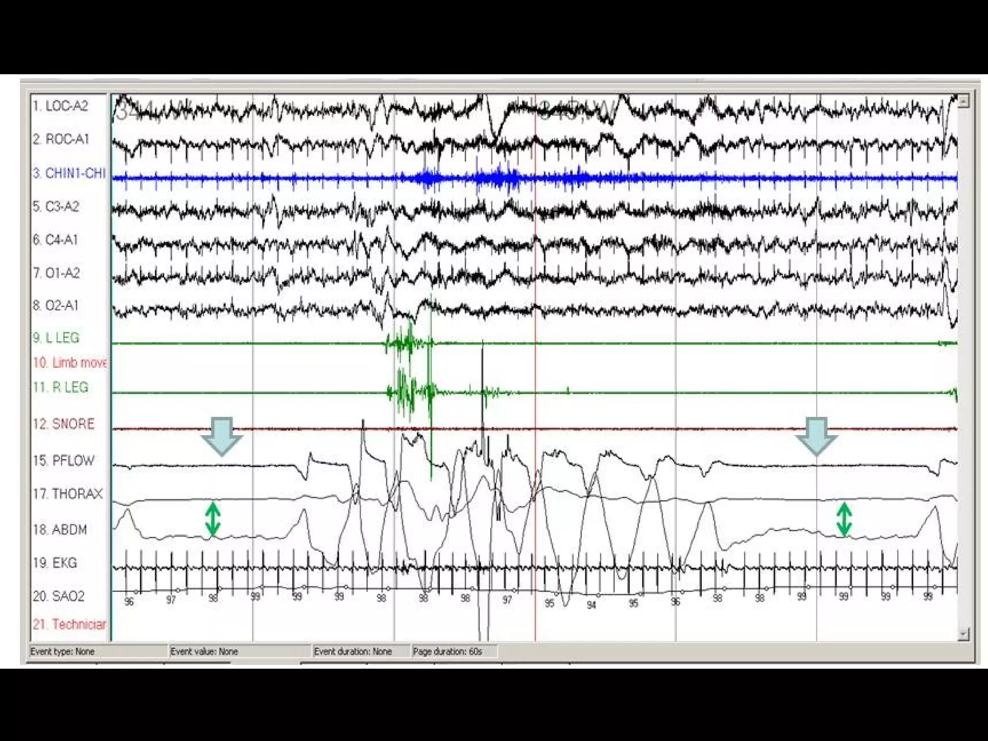The image size is (988, 741).
Task: Select the 17. THORAX channel label
Action: point(68,494)
